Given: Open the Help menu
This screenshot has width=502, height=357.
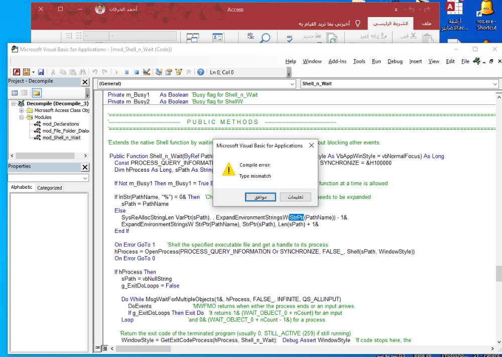Looking at the screenshot, I should 291,61.
